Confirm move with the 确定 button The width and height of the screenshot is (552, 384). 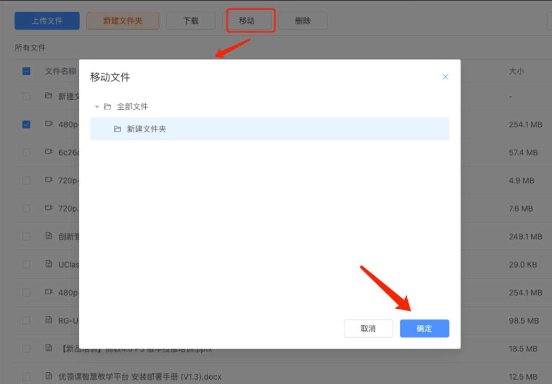424,329
